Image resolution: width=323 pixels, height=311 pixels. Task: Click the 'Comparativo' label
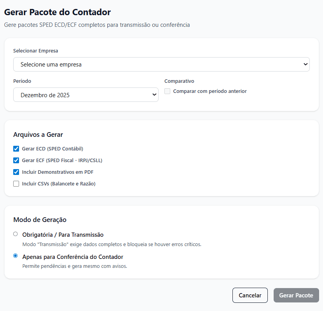179,81
